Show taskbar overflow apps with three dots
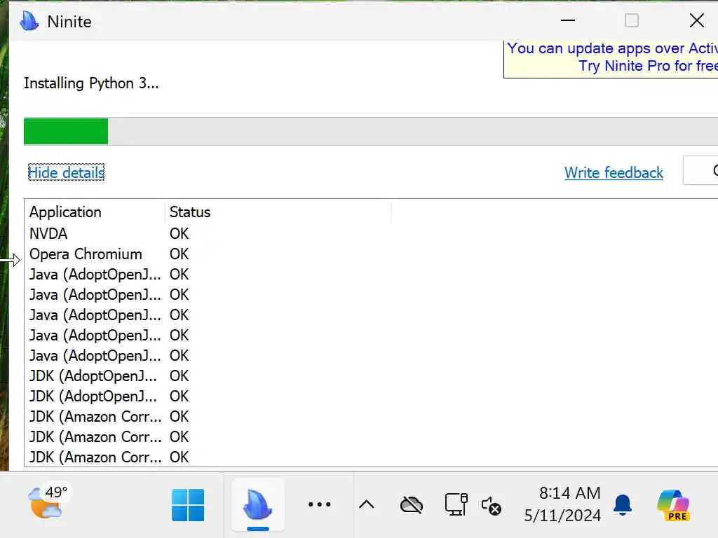This screenshot has height=538, width=718. click(x=319, y=504)
